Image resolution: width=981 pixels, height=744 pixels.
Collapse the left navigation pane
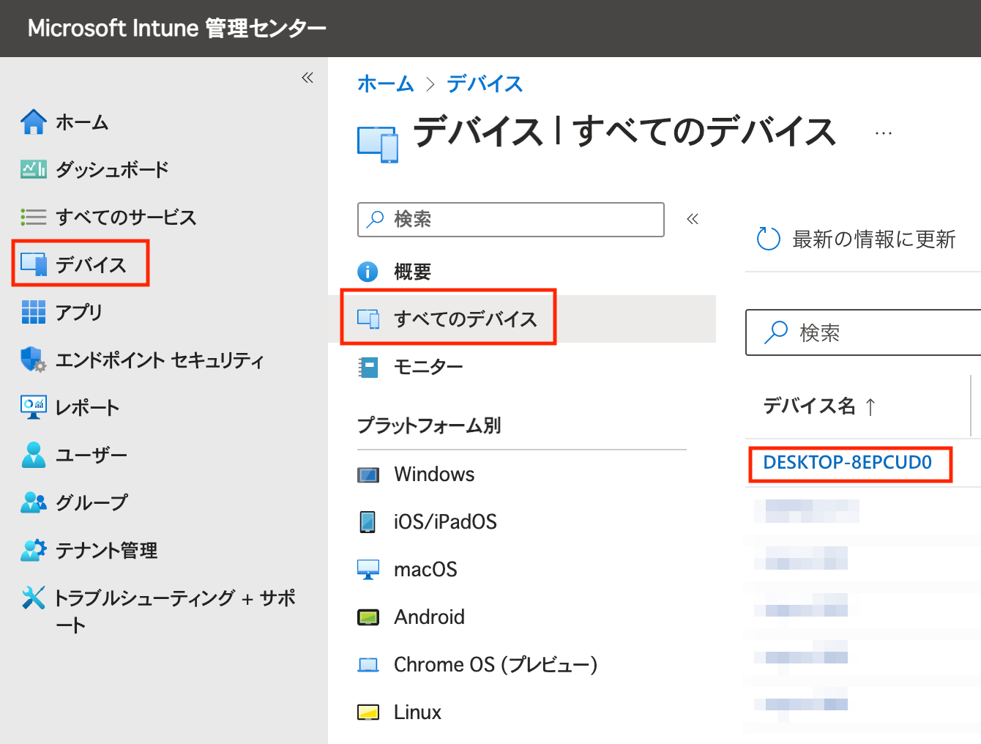click(307, 77)
